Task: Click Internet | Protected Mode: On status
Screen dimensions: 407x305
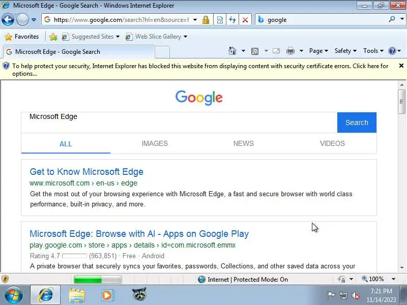Action: click(243, 279)
